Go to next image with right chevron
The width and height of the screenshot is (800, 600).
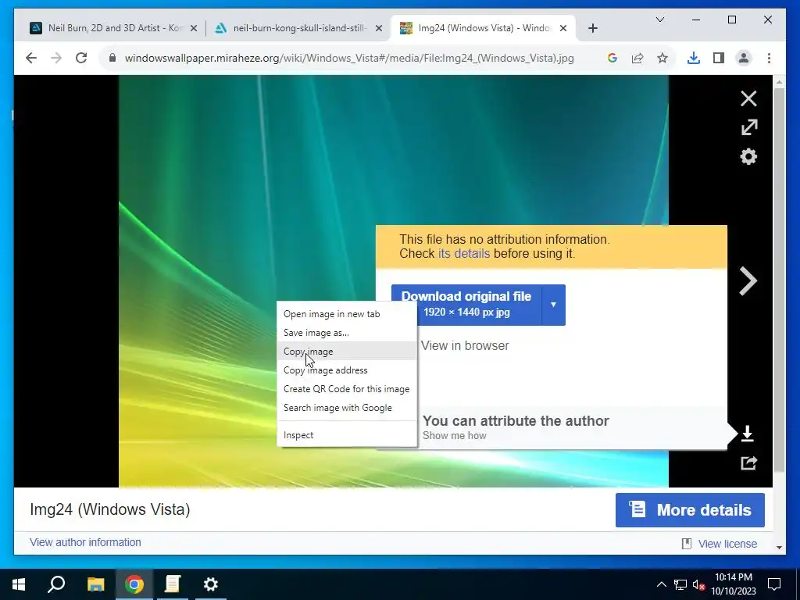coord(748,280)
